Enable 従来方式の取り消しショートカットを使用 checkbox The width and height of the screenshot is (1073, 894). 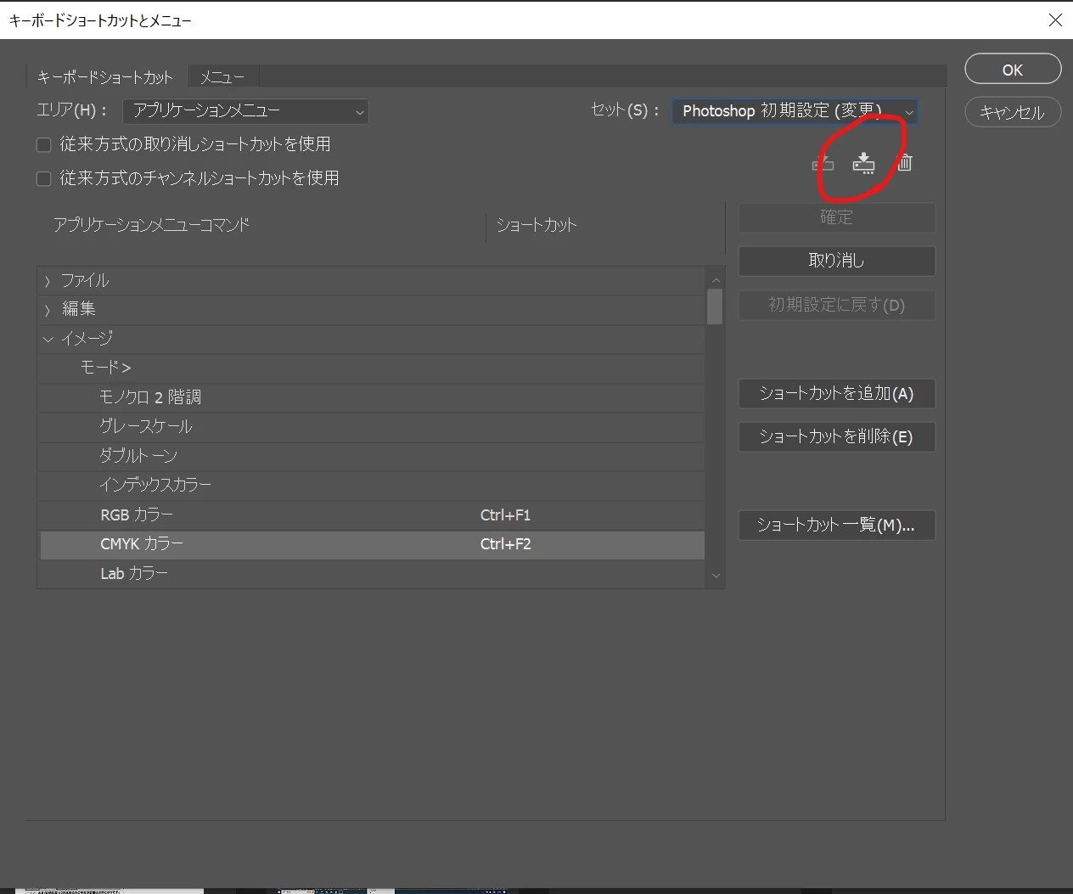coord(44,145)
